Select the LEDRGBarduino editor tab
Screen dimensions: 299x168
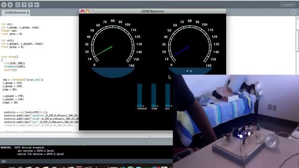pos(16,13)
